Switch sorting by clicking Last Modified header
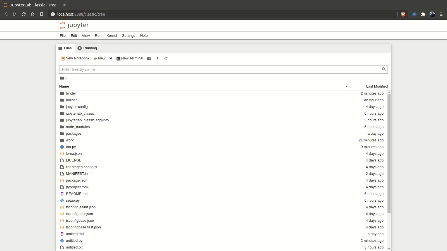 click(x=377, y=86)
